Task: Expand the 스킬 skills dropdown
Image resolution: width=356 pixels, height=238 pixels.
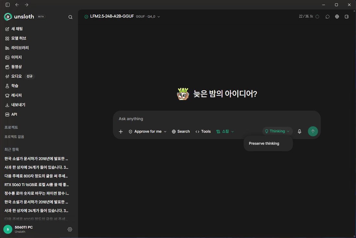Action: click(x=225, y=132)
